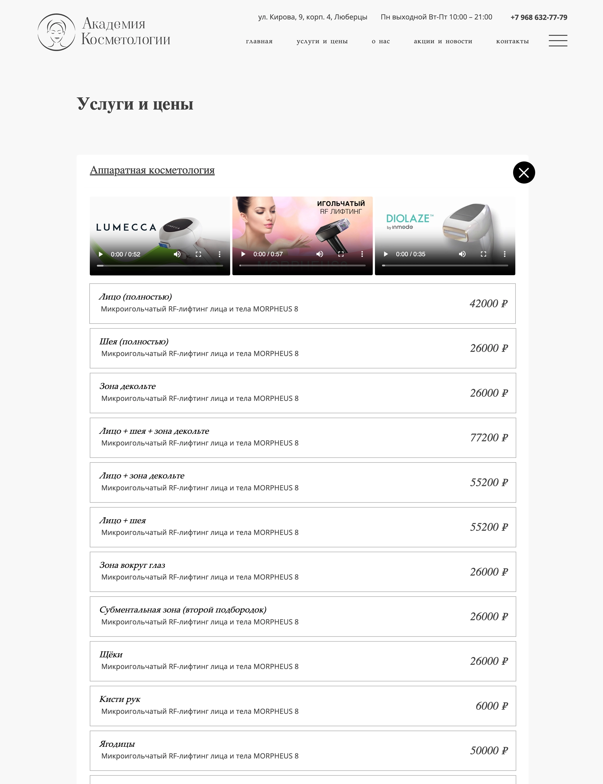This screenshot has height=784, width=603.
Task: Click the Академия Косметологии logo
Action: coord(104,32)
